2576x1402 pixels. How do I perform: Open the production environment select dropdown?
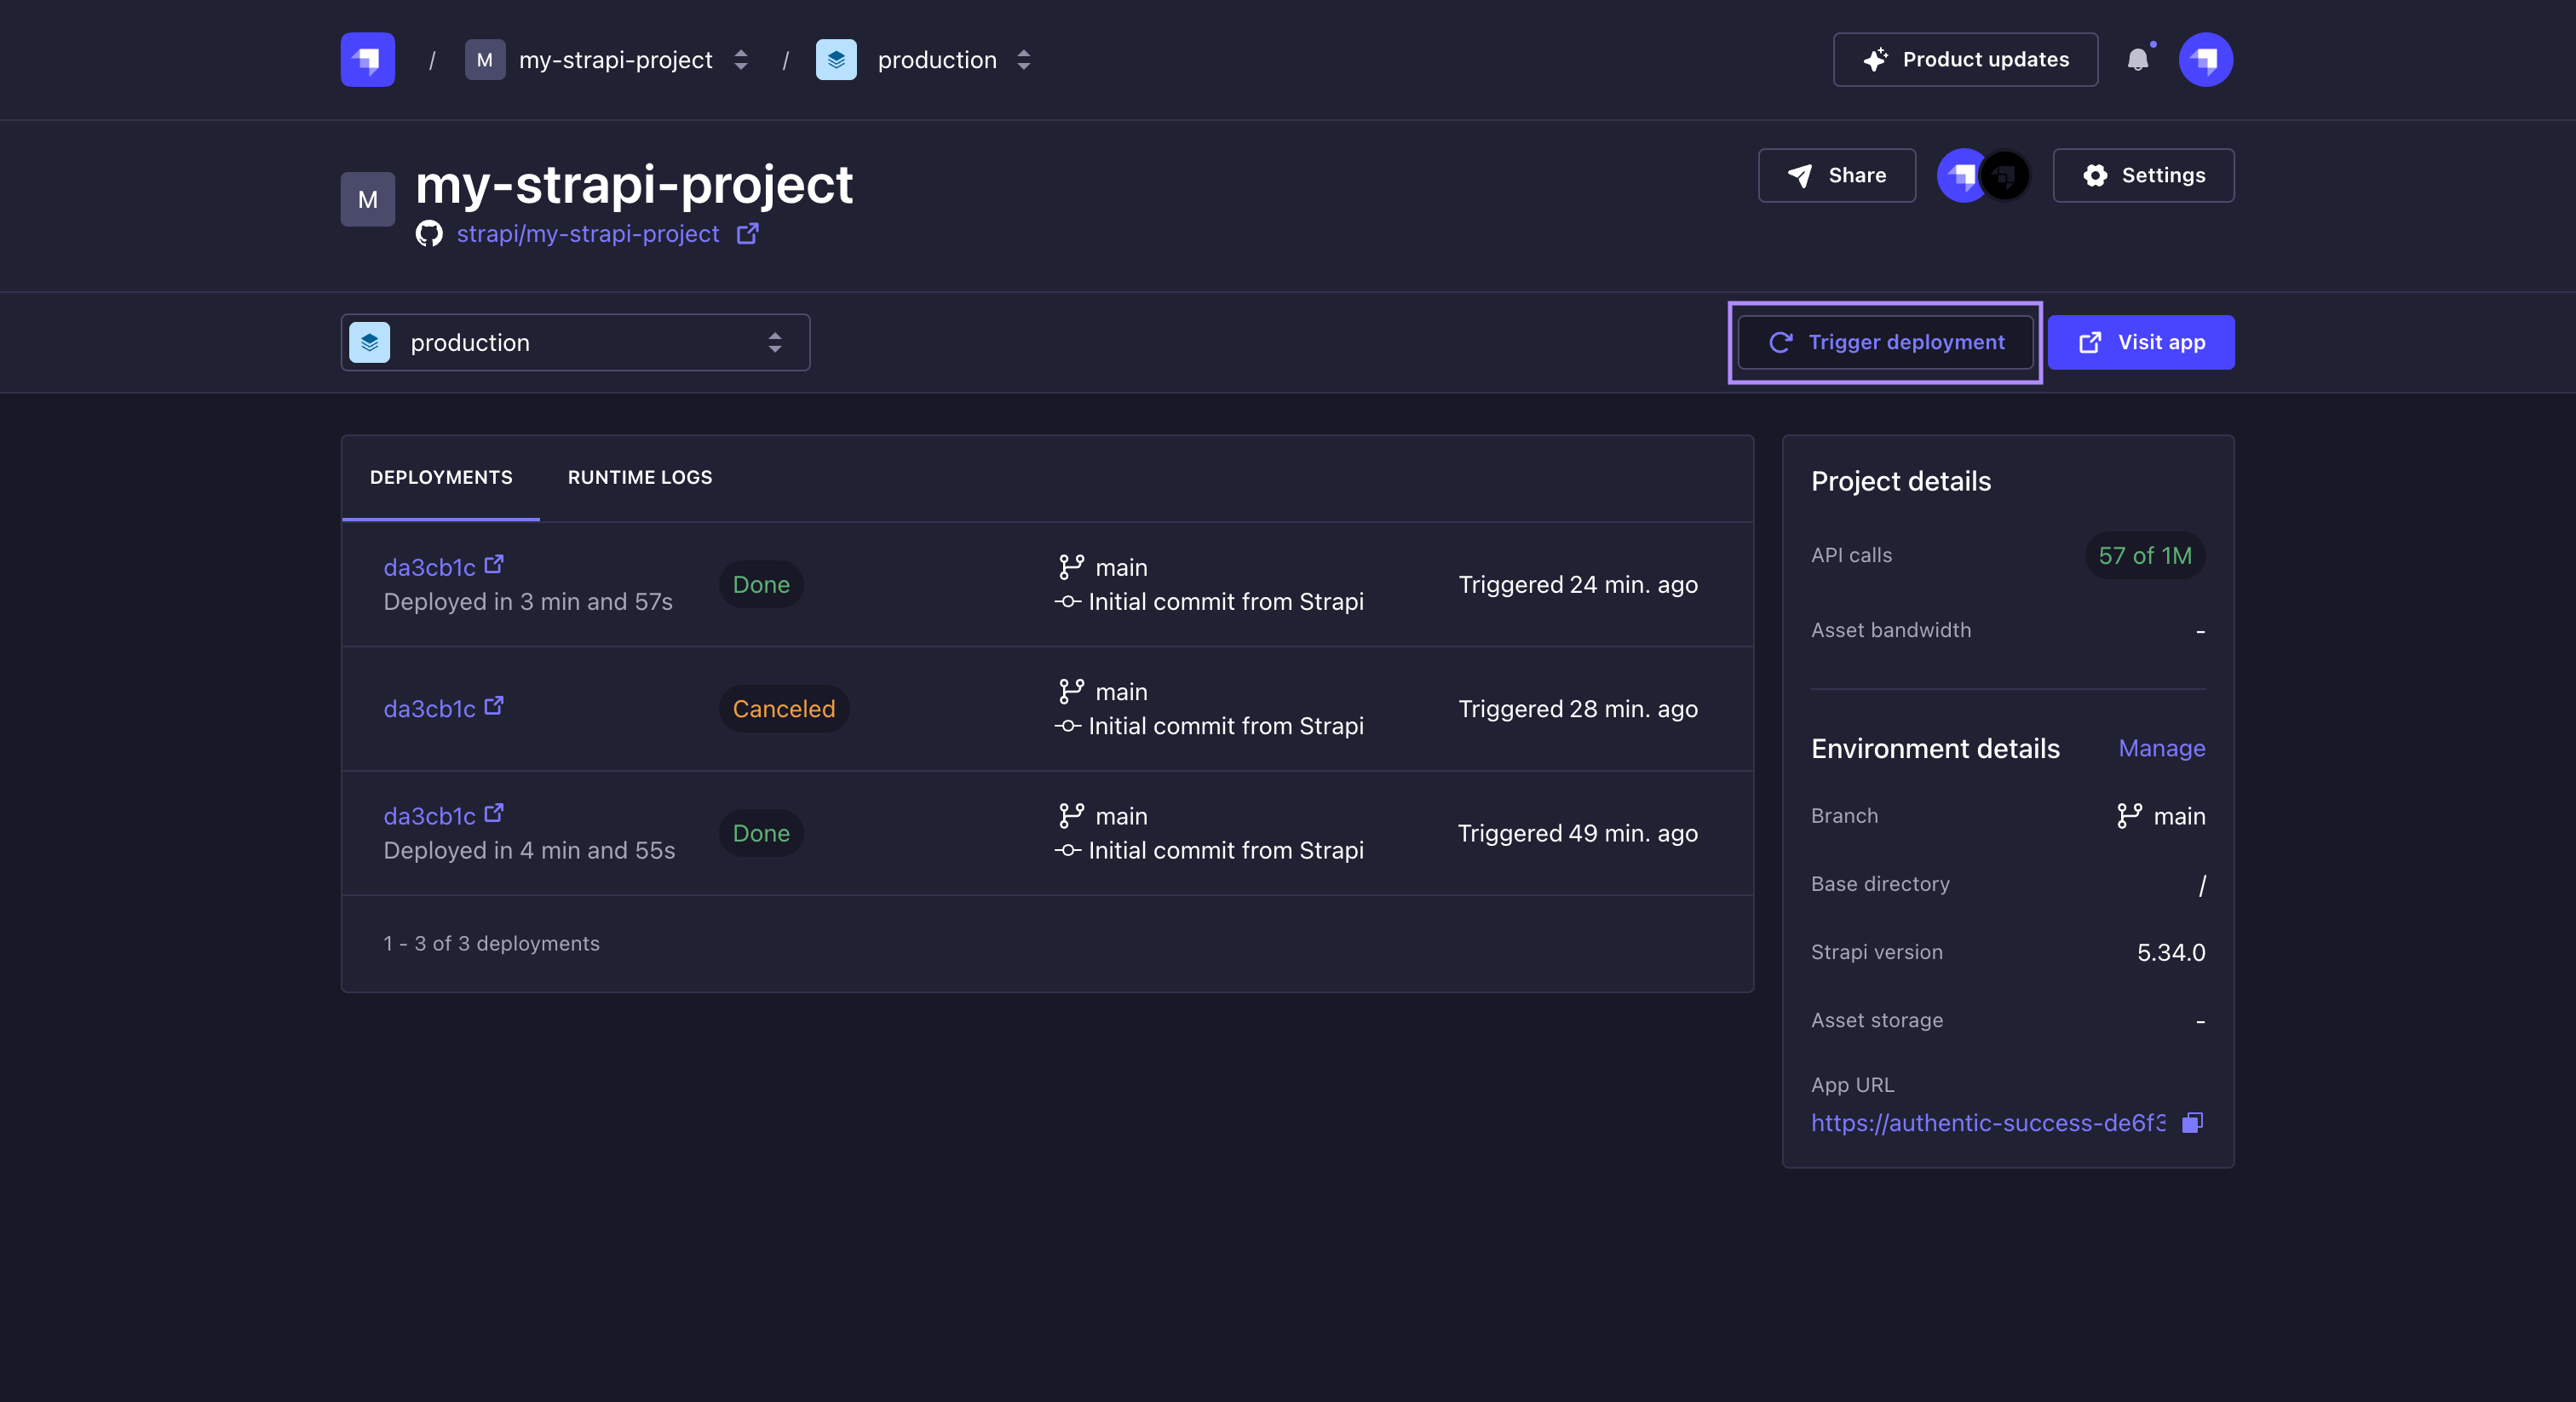coord(575,343)
